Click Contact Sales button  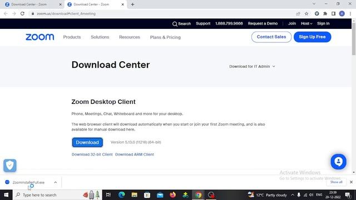pos(271,37)
